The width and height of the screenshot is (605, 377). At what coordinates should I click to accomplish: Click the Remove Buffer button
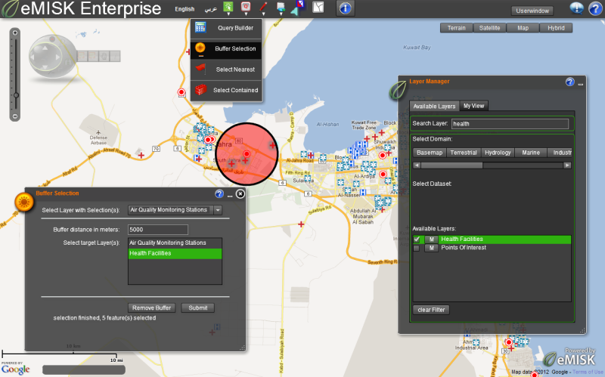pos(152,308)
